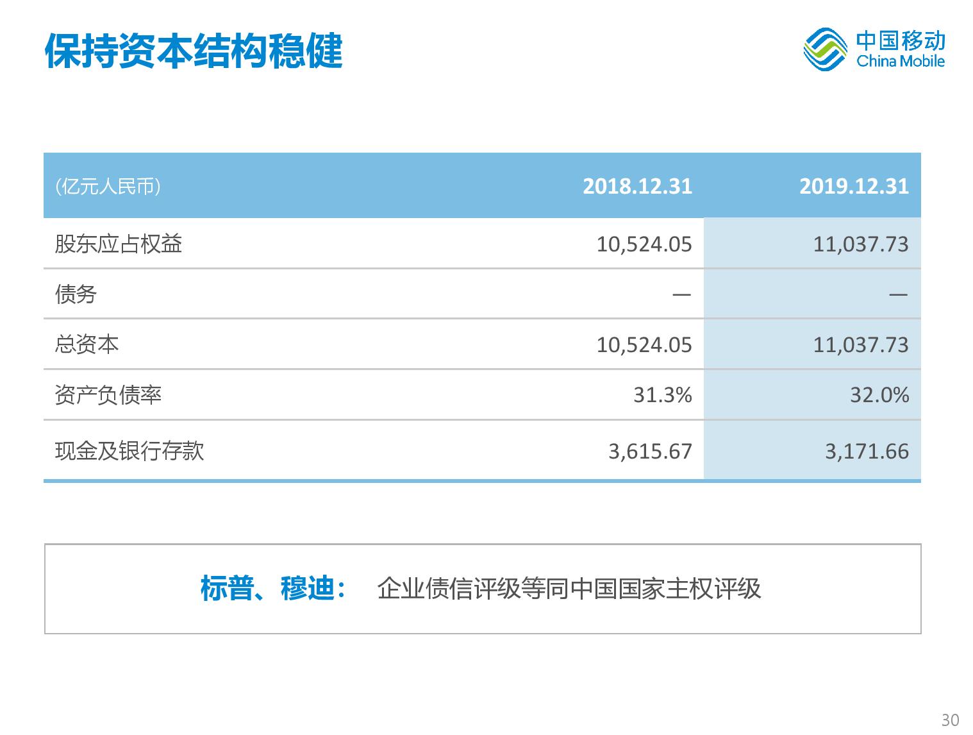Screen dimensions: 973x735
Task: Click 2018 总资本 value 10,524.05
Action: pos(644,345)
